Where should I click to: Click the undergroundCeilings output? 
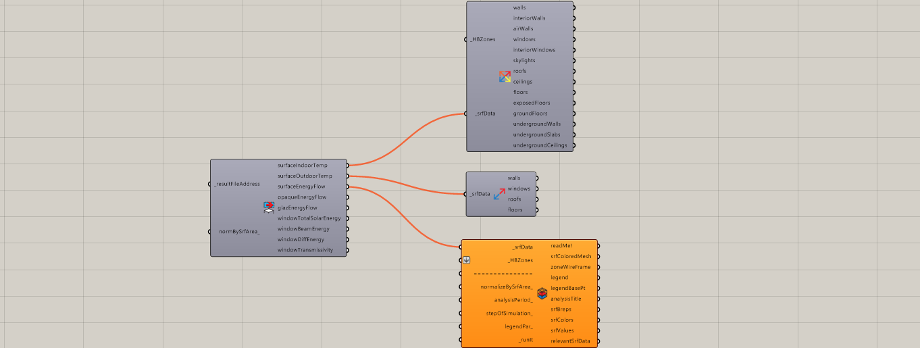tap(540, 145)
